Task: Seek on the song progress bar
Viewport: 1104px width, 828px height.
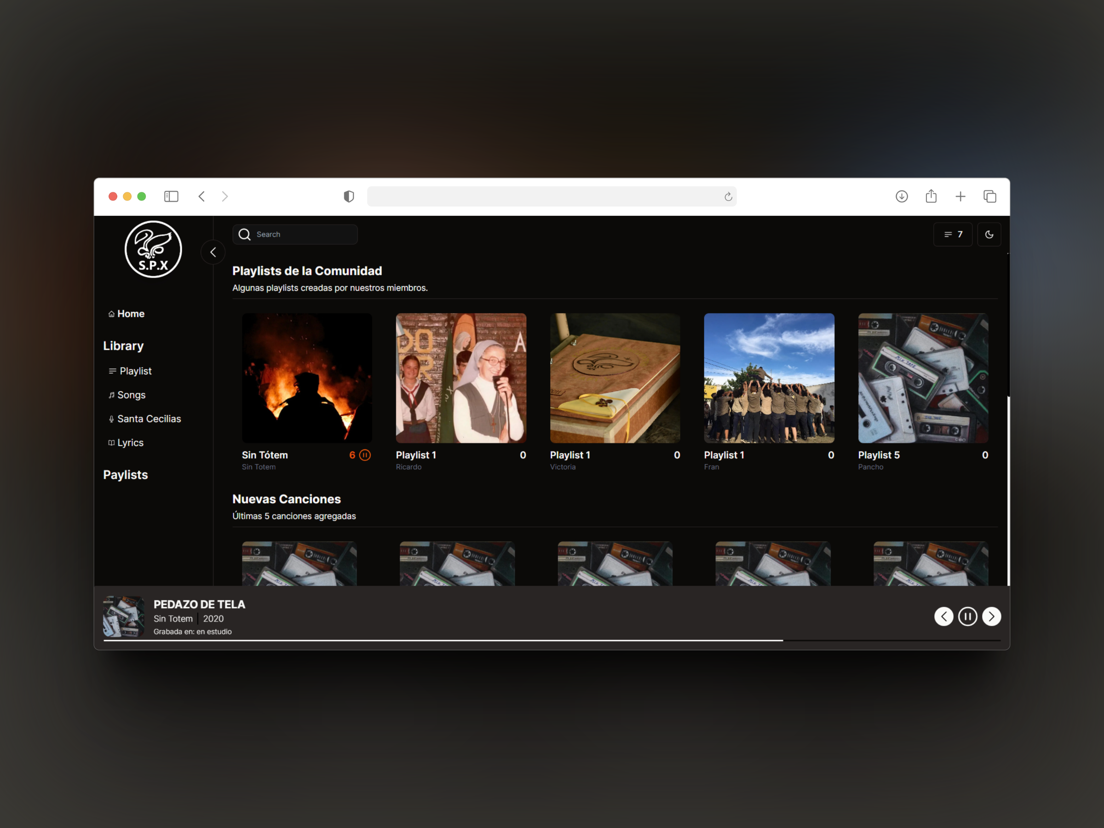Action: 552,640
